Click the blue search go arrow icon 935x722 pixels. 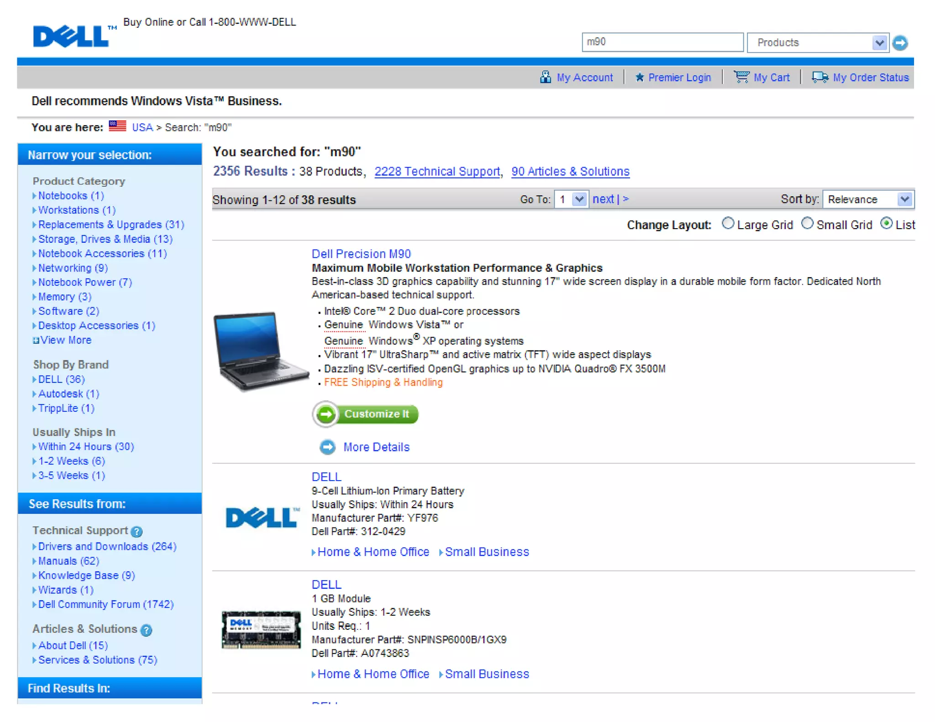(x=900, y=43)
